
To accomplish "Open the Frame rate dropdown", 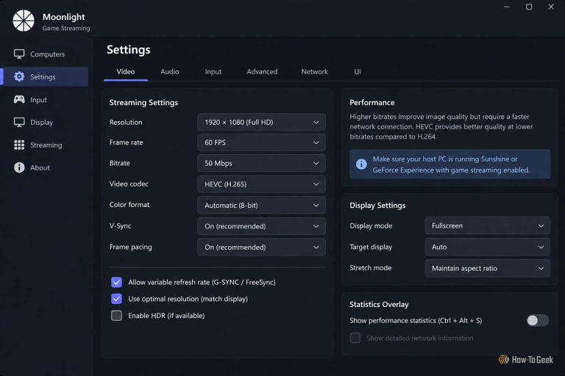I will pyautogui.click(x=261, y=142).
